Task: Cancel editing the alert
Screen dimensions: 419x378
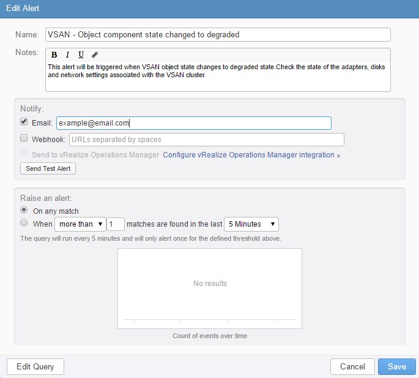Action: click(x=352, y=366)
